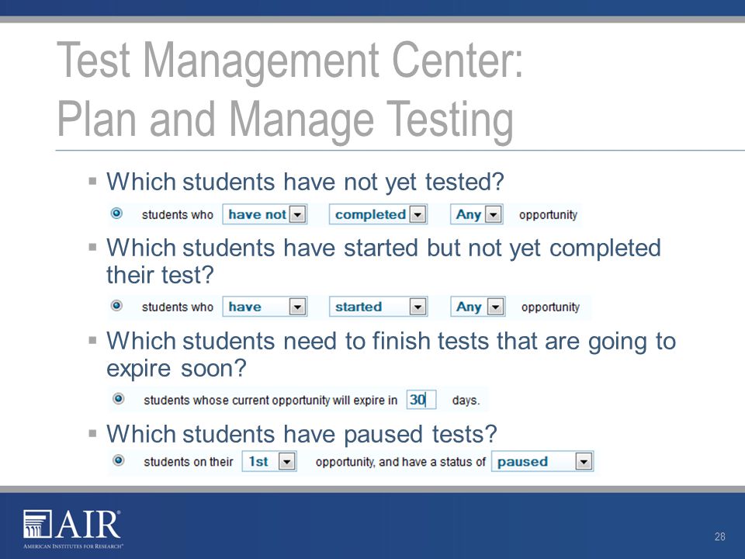Click the arrow icon of 'paused' dropdown

point(584,461)
